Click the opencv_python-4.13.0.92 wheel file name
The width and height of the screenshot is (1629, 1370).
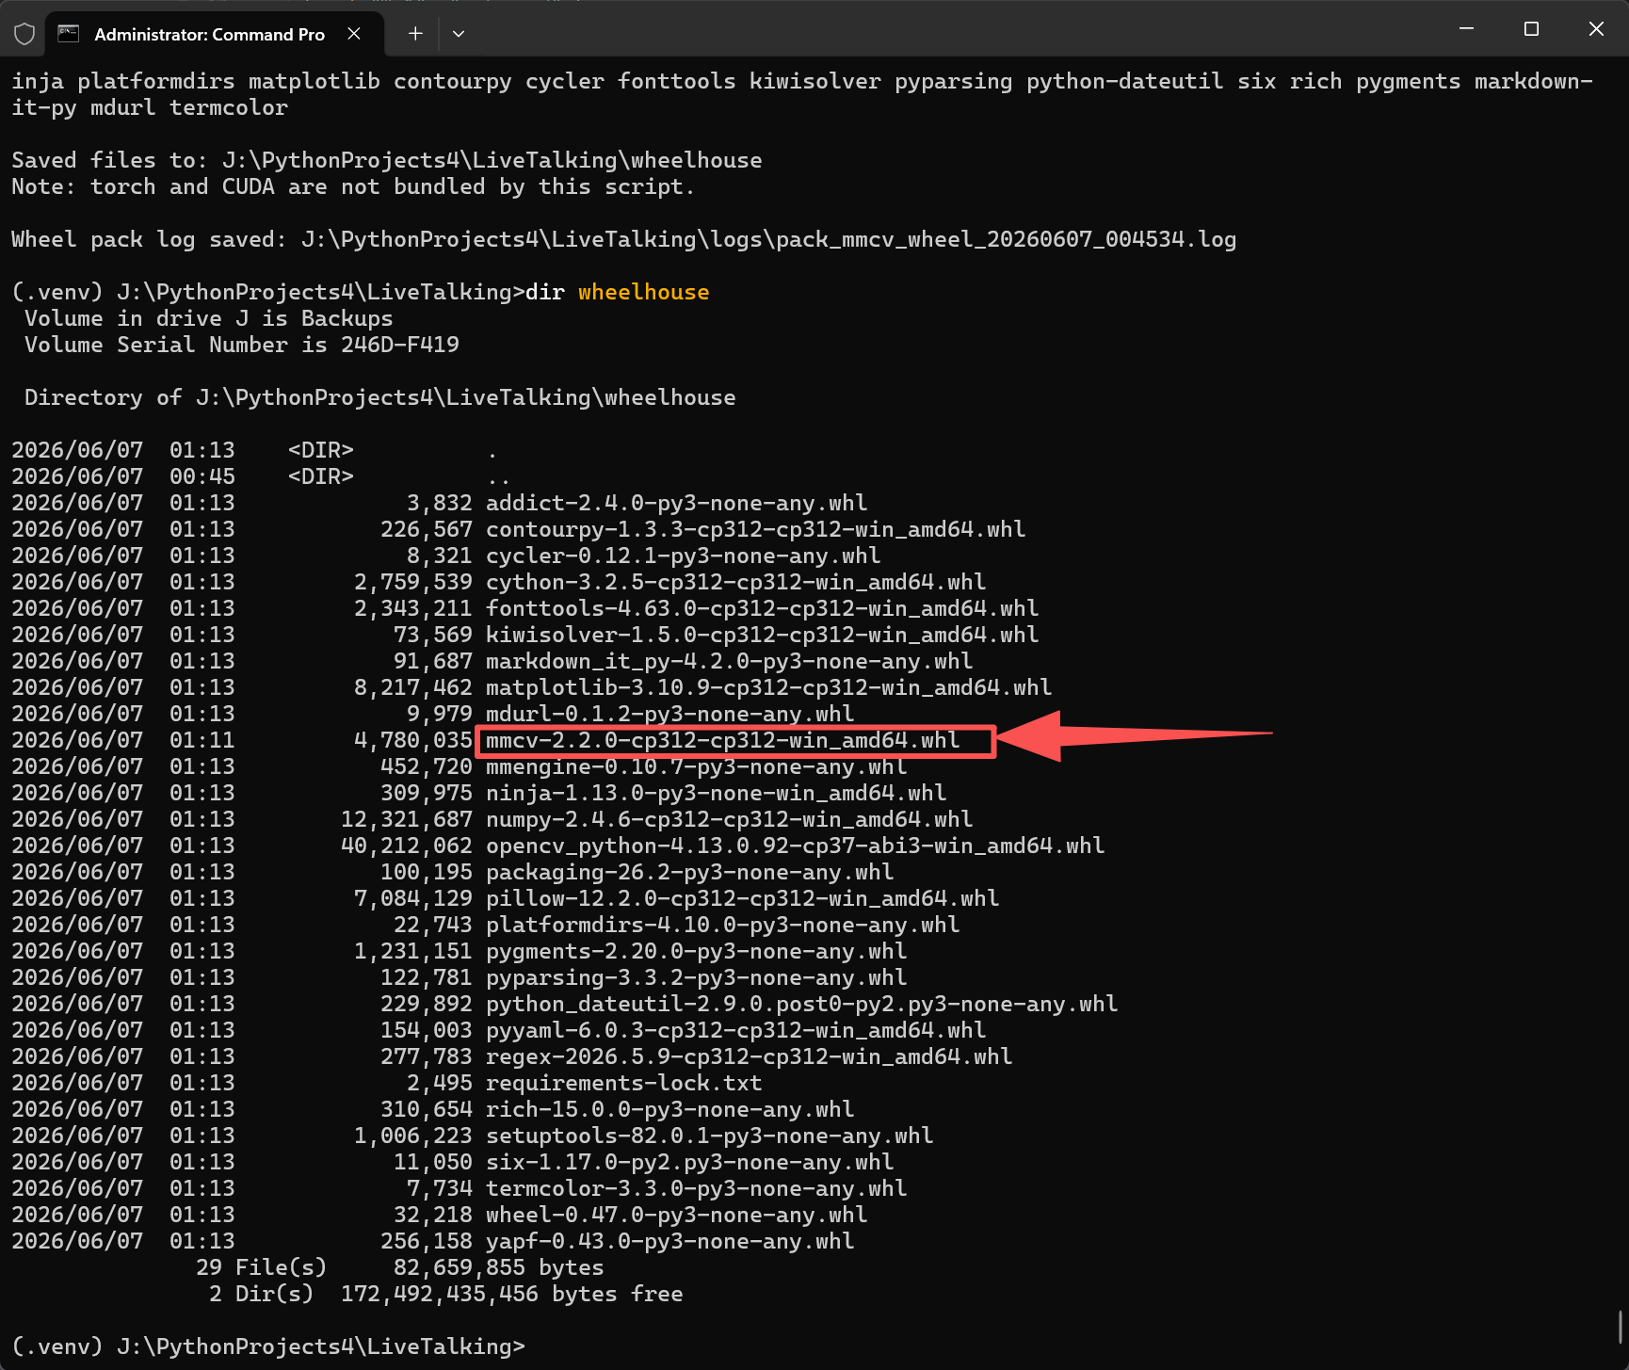796,846
